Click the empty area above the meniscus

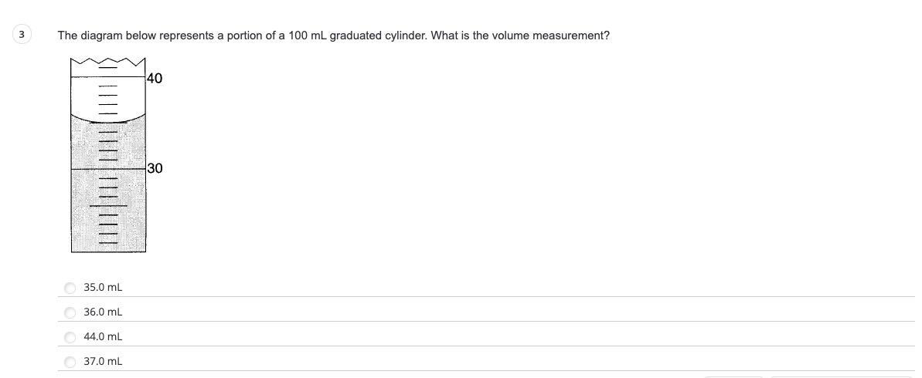coord(109,94)
